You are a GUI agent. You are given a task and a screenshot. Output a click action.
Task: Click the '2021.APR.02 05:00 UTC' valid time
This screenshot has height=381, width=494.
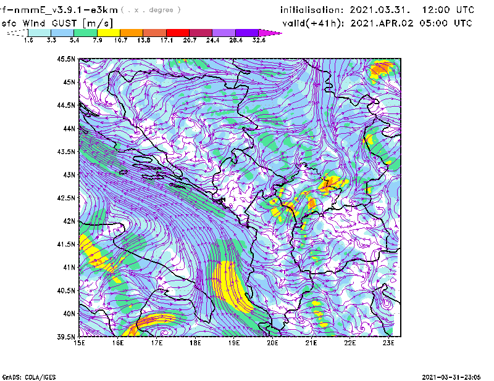click(411, 23)
